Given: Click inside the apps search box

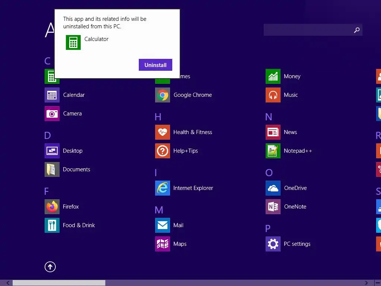Looking at the screenshot, I should tap(313, 30).
